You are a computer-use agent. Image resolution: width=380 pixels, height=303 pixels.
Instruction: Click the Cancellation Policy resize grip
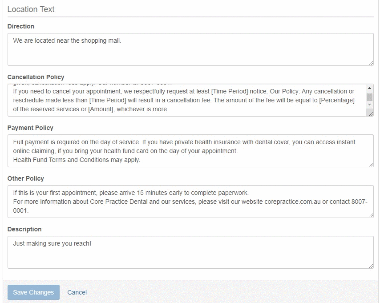(371, 114)
